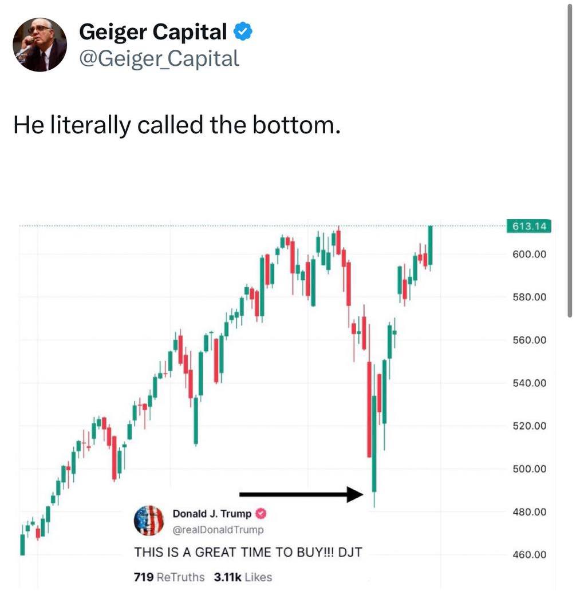Click the blue verified badge beside Geiger Capital
This screenshot has height=615, width=576.
coord(243,32)
